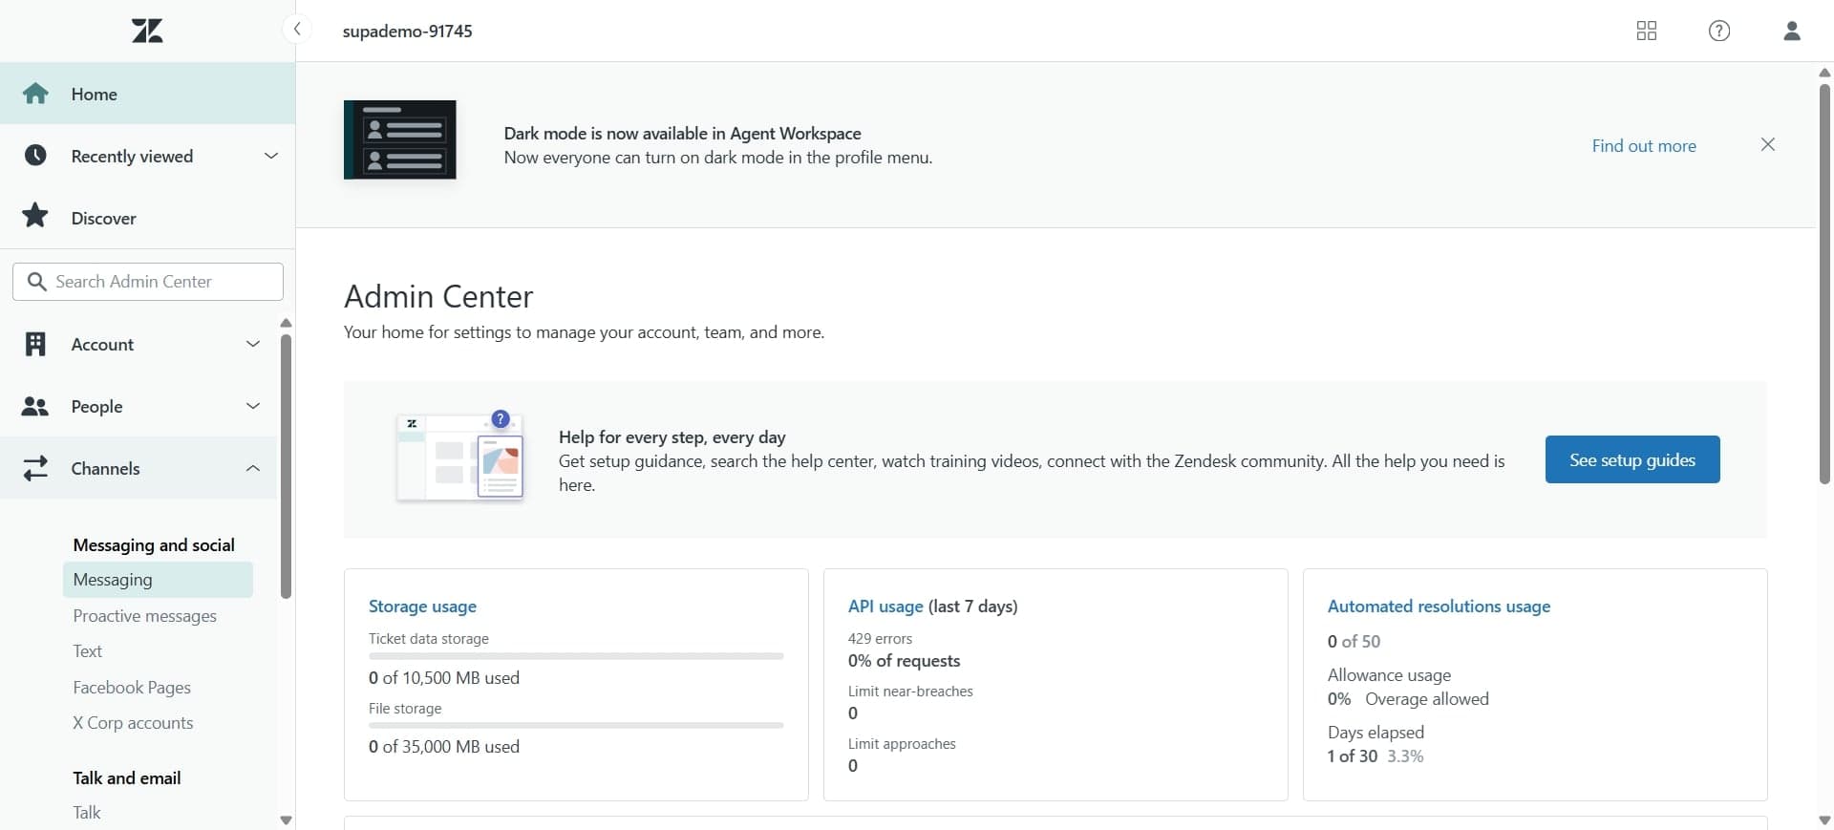Click the 'Allowance usage' label
Screen dimensions: 1834x830
tap(1389, 675)
